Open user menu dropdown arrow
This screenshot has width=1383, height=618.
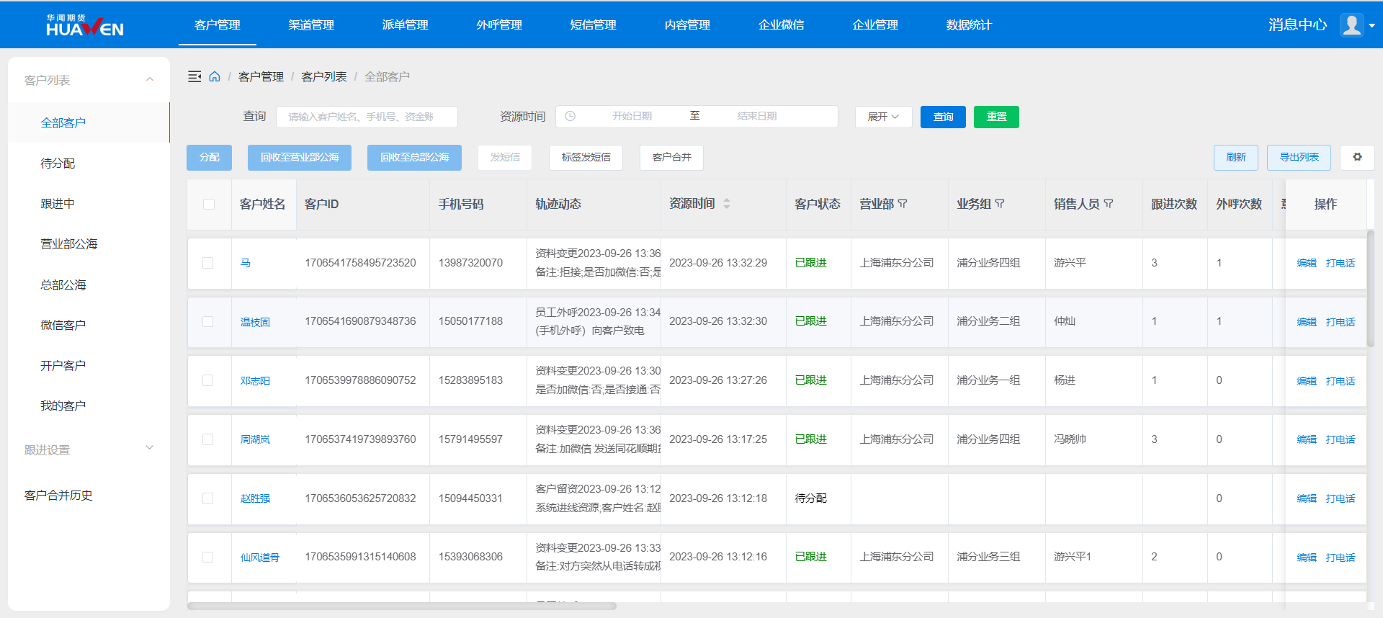(1371, 25)
